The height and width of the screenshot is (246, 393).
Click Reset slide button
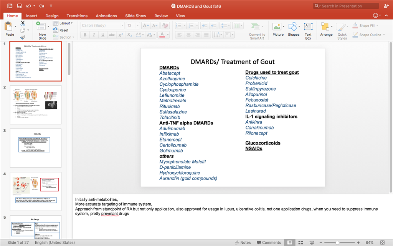click(x=61, y=30)
